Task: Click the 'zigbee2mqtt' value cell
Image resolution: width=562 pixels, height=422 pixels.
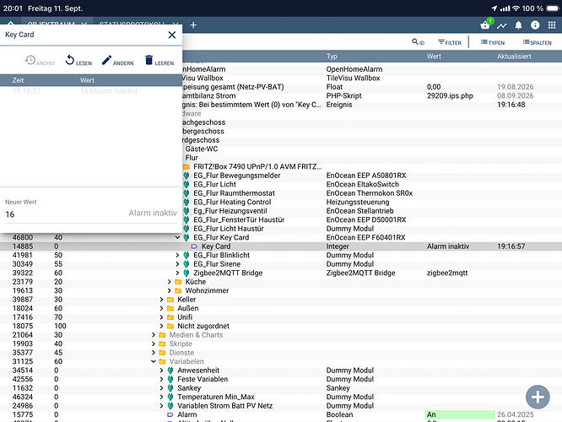Action: (447, 273)
